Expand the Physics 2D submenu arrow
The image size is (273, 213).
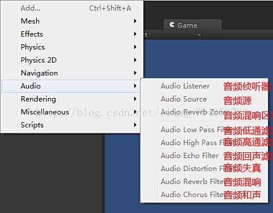(135, 60)
